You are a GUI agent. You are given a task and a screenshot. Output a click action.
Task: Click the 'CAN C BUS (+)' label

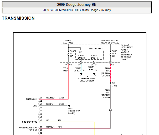(81, 57)
